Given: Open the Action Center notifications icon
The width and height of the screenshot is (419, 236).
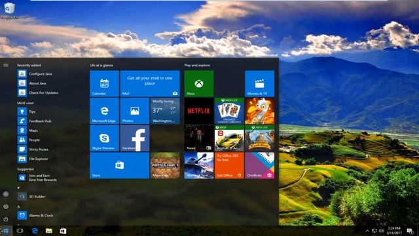Looking at the screenshot, I should coord(410,231).
